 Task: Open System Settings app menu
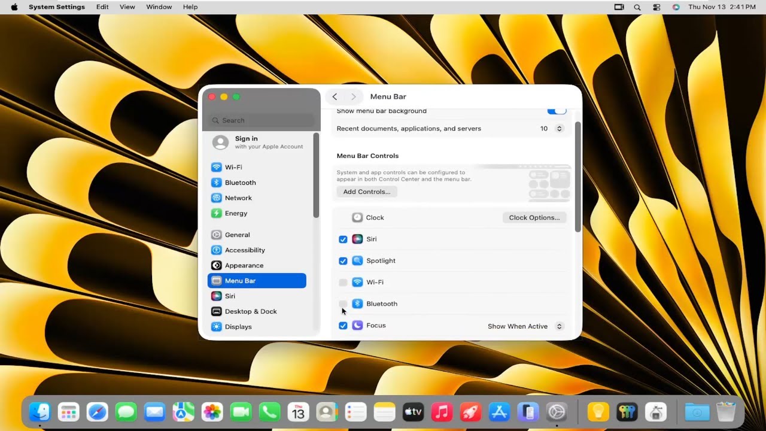(x=57, y=7)
